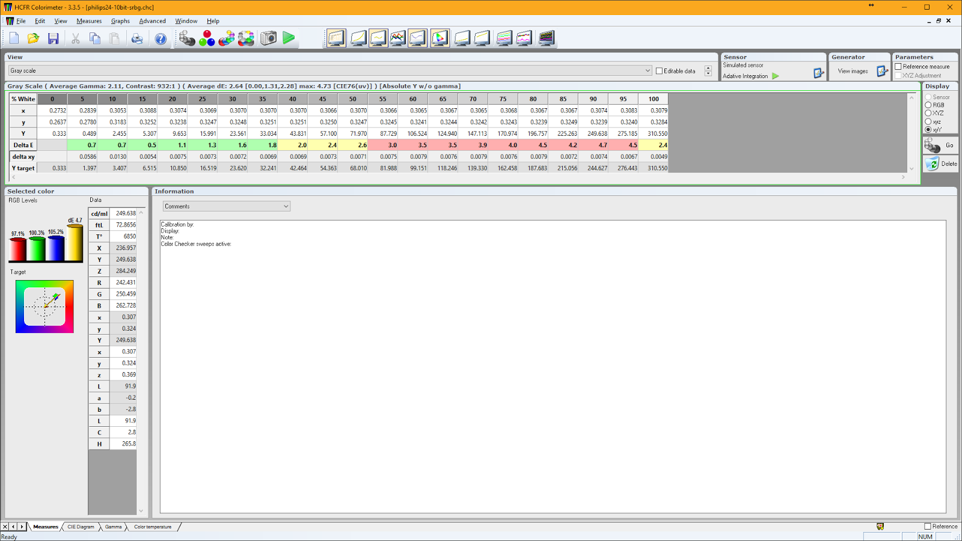Click the Copy icon in the toolbar
Screen dimensions: 962x541
click(95, 38)
